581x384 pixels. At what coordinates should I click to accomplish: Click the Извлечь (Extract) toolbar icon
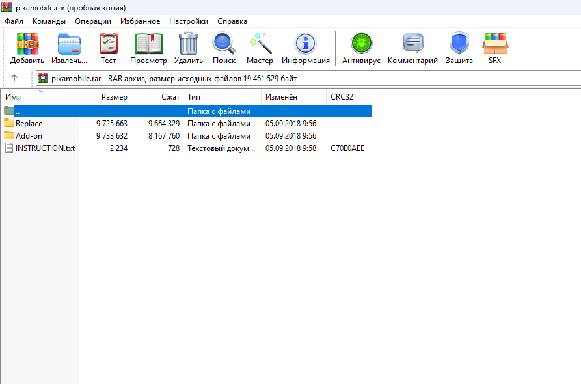click(69, 44)
